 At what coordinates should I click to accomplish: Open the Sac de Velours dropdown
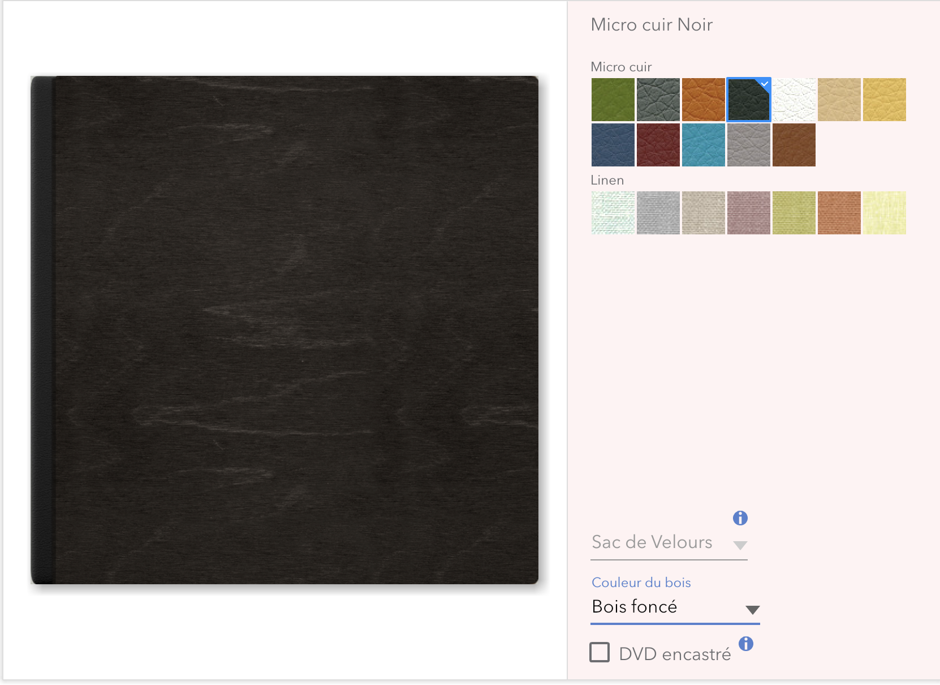tap(669, 543)
